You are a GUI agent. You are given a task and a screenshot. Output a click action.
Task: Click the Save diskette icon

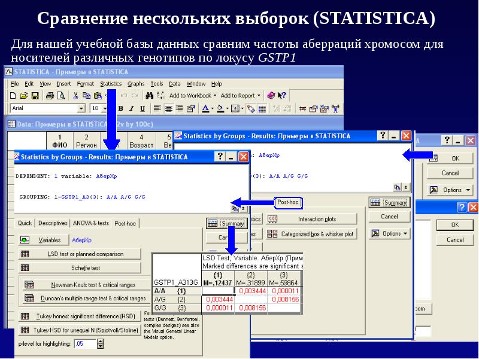(x=35, y=96)
